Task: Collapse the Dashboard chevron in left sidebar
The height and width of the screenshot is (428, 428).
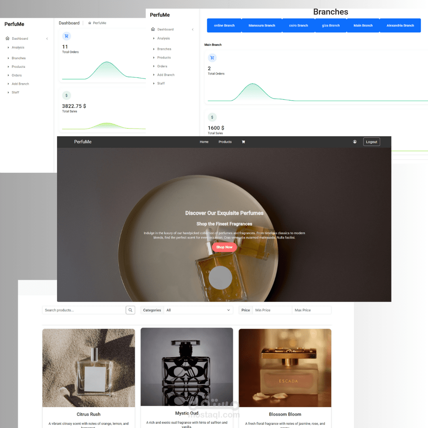Action: [47, 38]
